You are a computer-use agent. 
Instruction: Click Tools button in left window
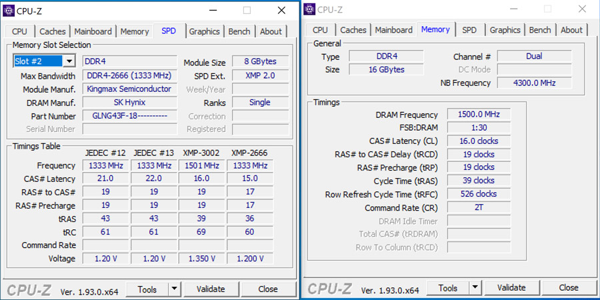pyautogui.click(x=147, y=289)
